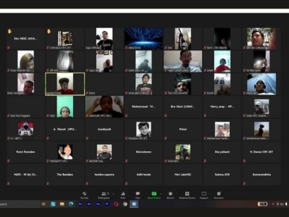The width and height of the screenshot is (289, 217).
Task: Open Microsoft Edge from the taskbar
Action: coord(71,204)
